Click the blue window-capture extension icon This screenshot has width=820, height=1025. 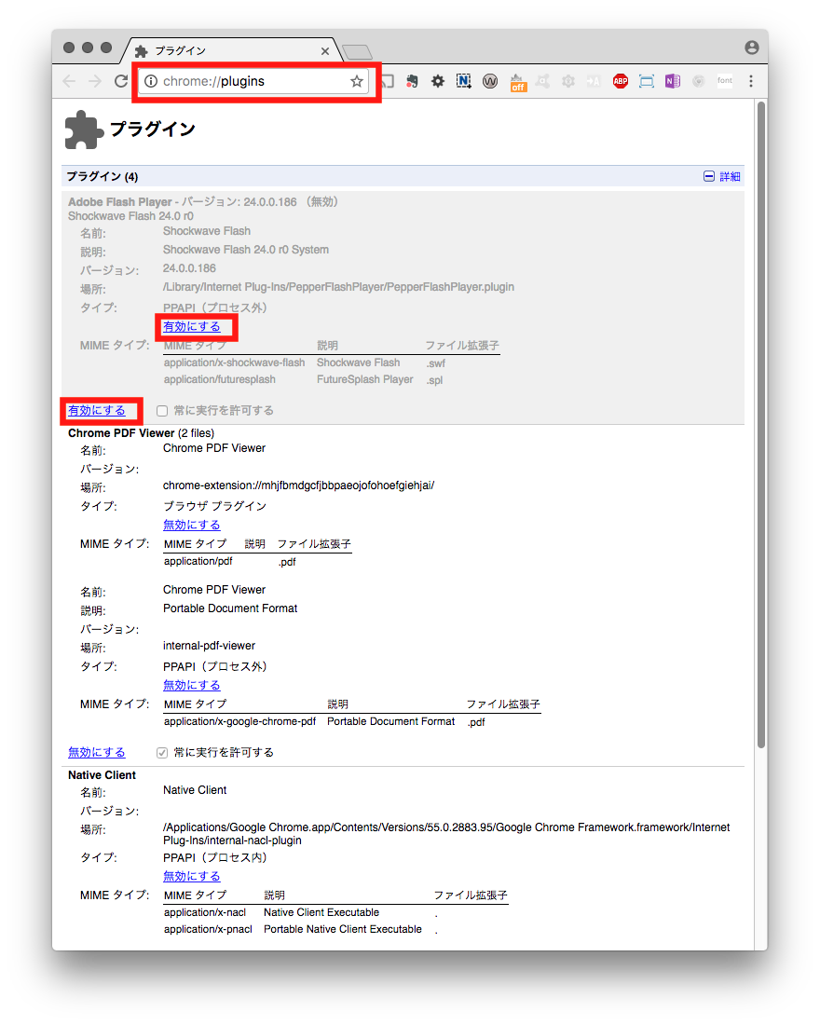pos(646,81)
